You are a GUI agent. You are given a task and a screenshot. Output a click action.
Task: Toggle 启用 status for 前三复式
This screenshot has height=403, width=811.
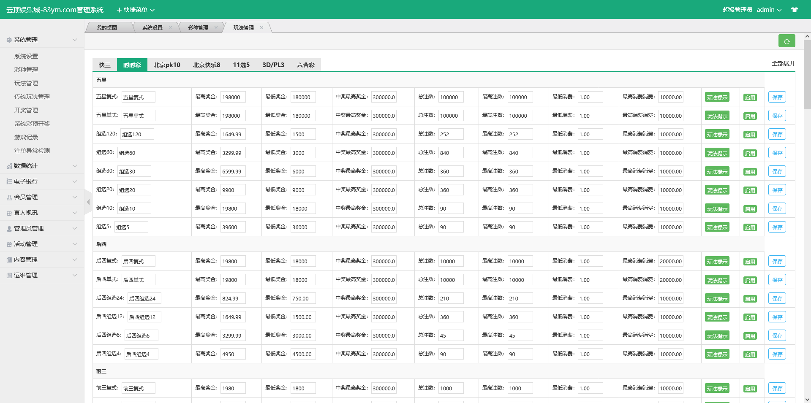click(x=750, y=389)
